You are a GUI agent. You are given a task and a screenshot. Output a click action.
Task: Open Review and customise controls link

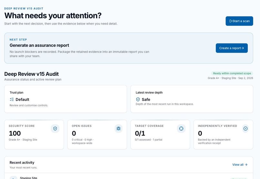(29, 105)
